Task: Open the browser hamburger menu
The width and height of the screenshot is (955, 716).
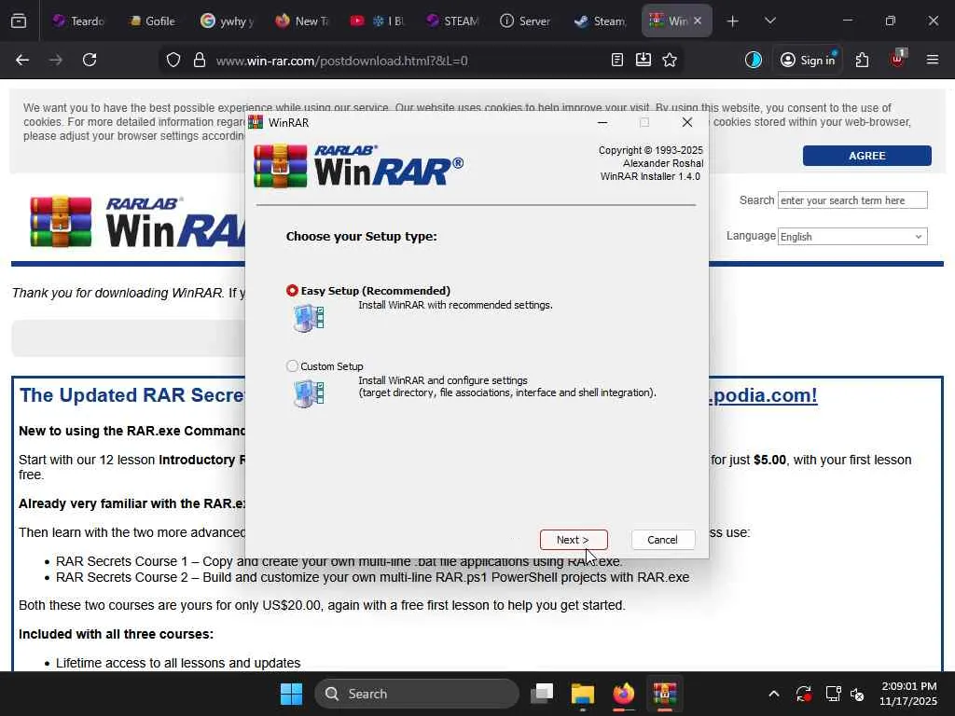Action: 932,61
